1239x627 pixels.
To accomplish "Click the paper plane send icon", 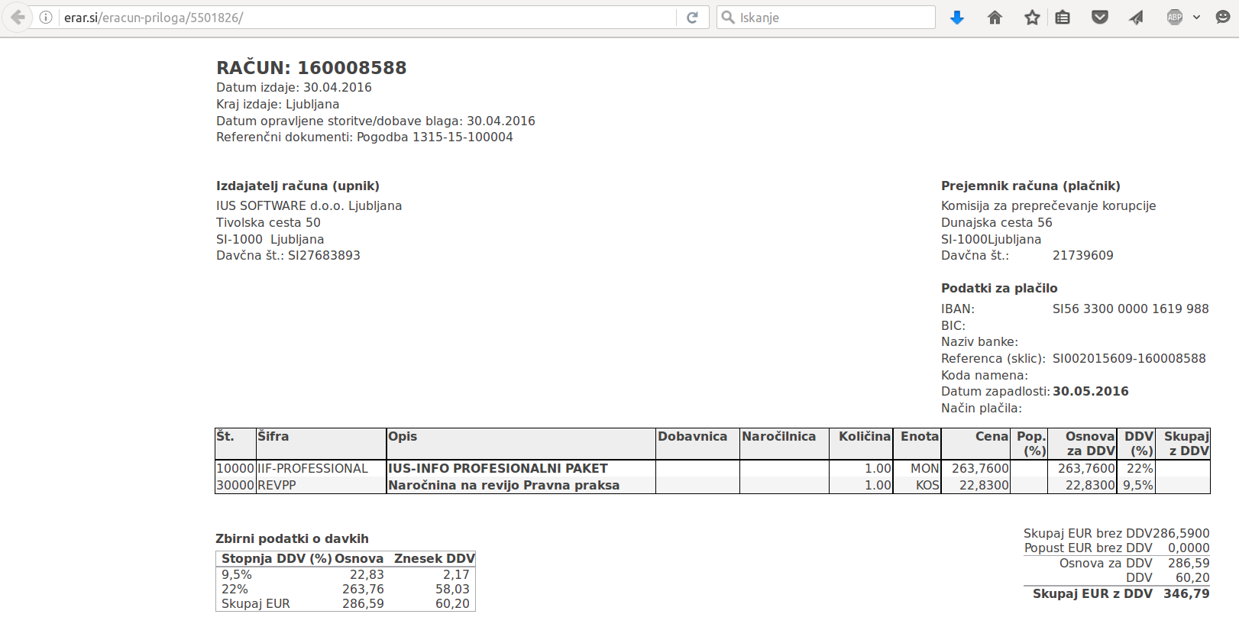I will (1137, 18).
